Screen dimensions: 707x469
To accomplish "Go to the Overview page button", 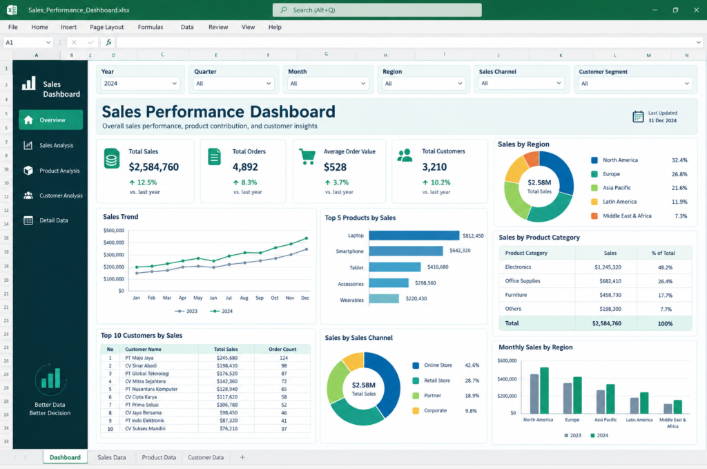I will tap(51, 120).
